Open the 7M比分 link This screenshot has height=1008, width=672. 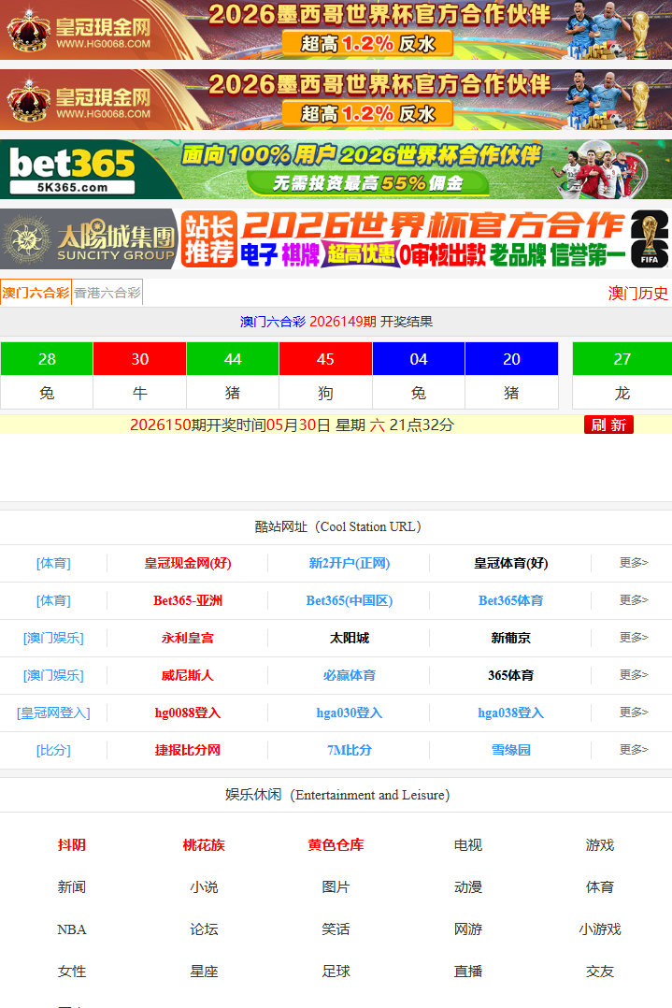tap(349, 750)
